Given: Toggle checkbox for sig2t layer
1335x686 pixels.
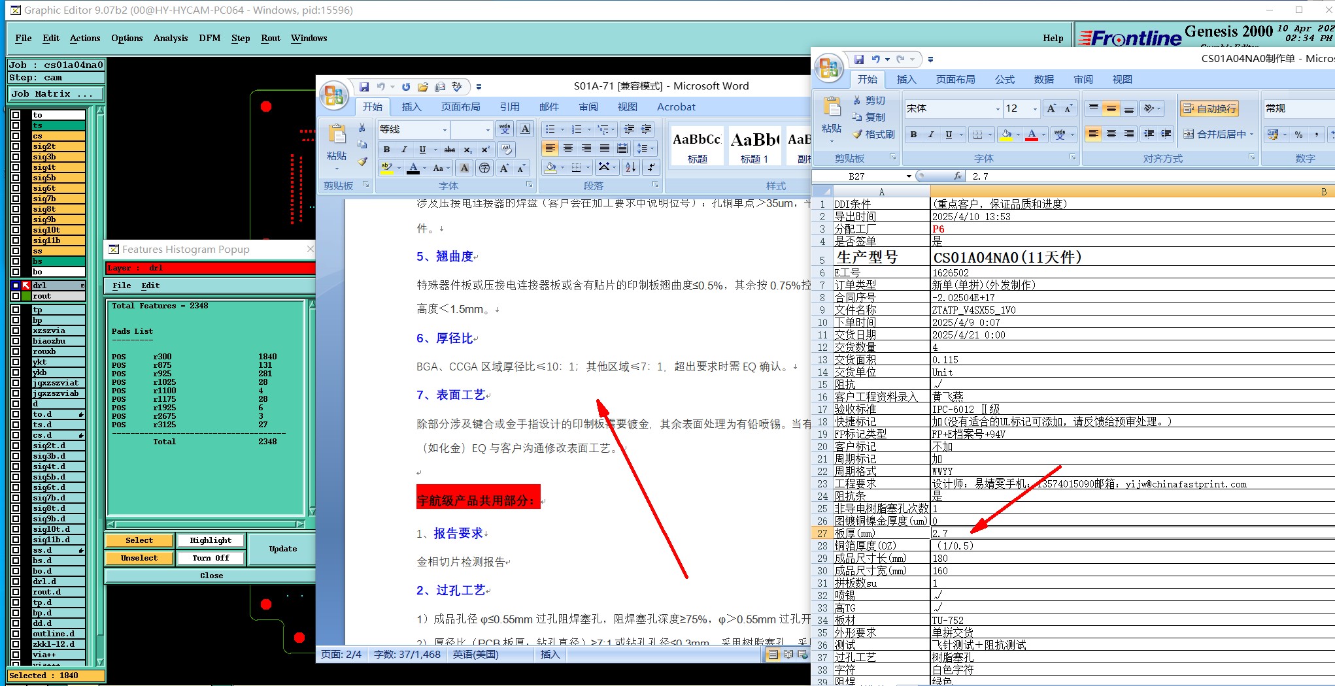Looking at the screenshot, I should coord(16,146).
